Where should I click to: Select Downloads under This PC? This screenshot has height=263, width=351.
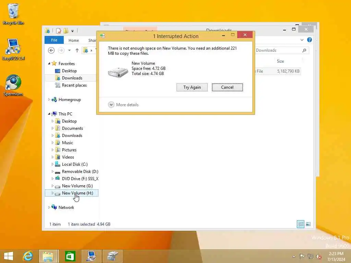point(72,136)
